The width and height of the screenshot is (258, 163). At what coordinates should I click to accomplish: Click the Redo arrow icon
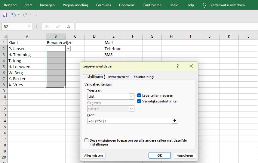pyautogui.click(x=25, y=14)
